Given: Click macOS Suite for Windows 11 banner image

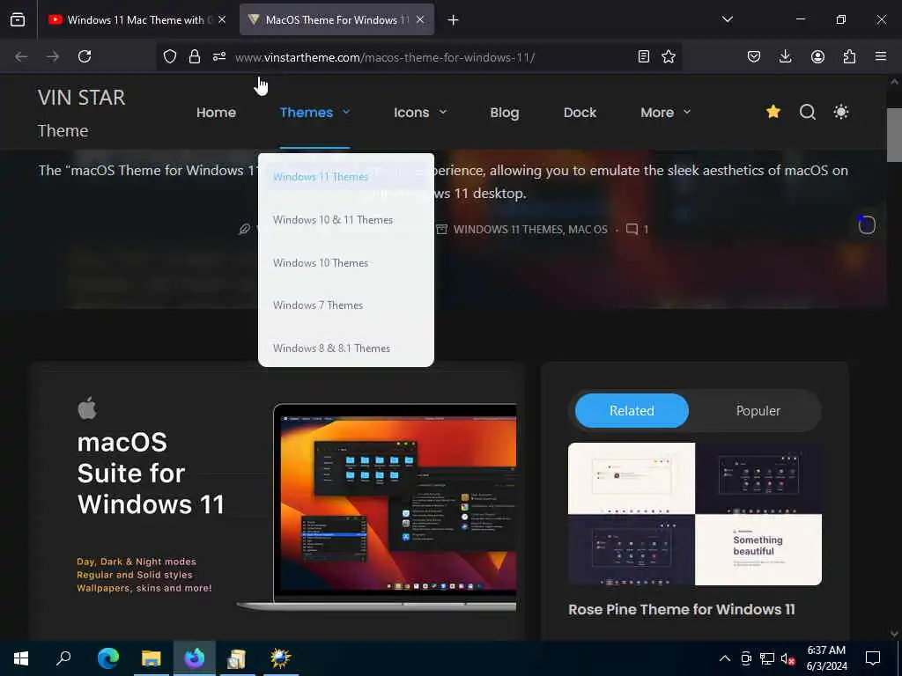Looking at the screenshot, I should [278, 503].
